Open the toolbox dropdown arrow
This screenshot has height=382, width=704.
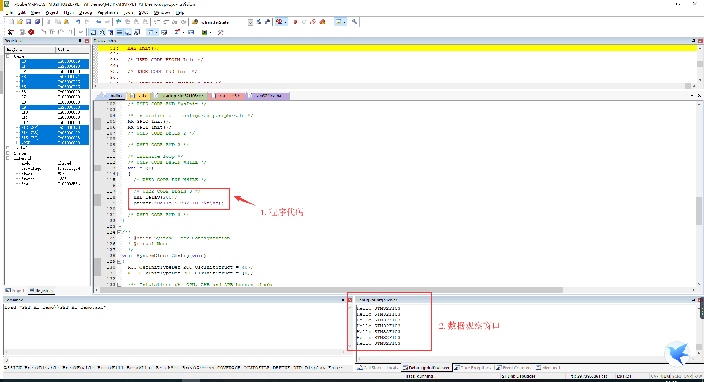coord(227,32)
